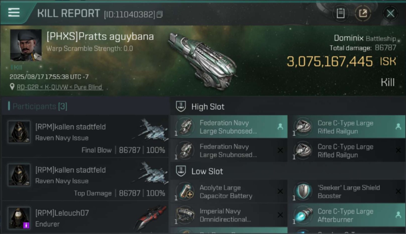View Pratts aguybana's pilot portrait
The width and height of the screenshot is (406, 234).
tap(26, 45)
